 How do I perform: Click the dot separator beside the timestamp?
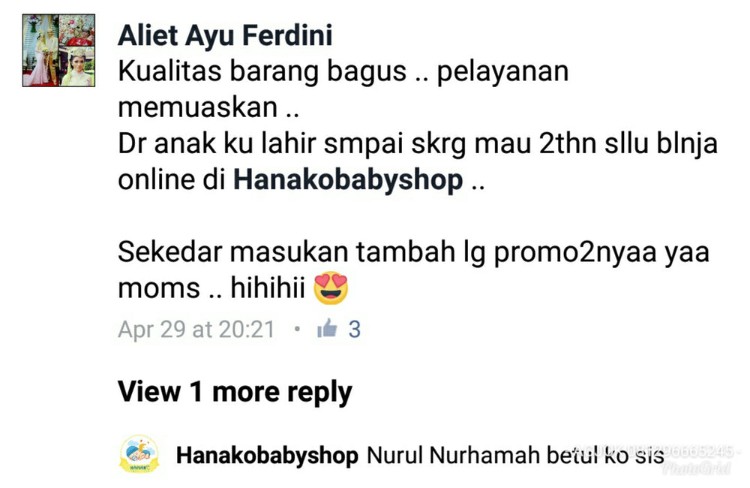click(297, 329)
